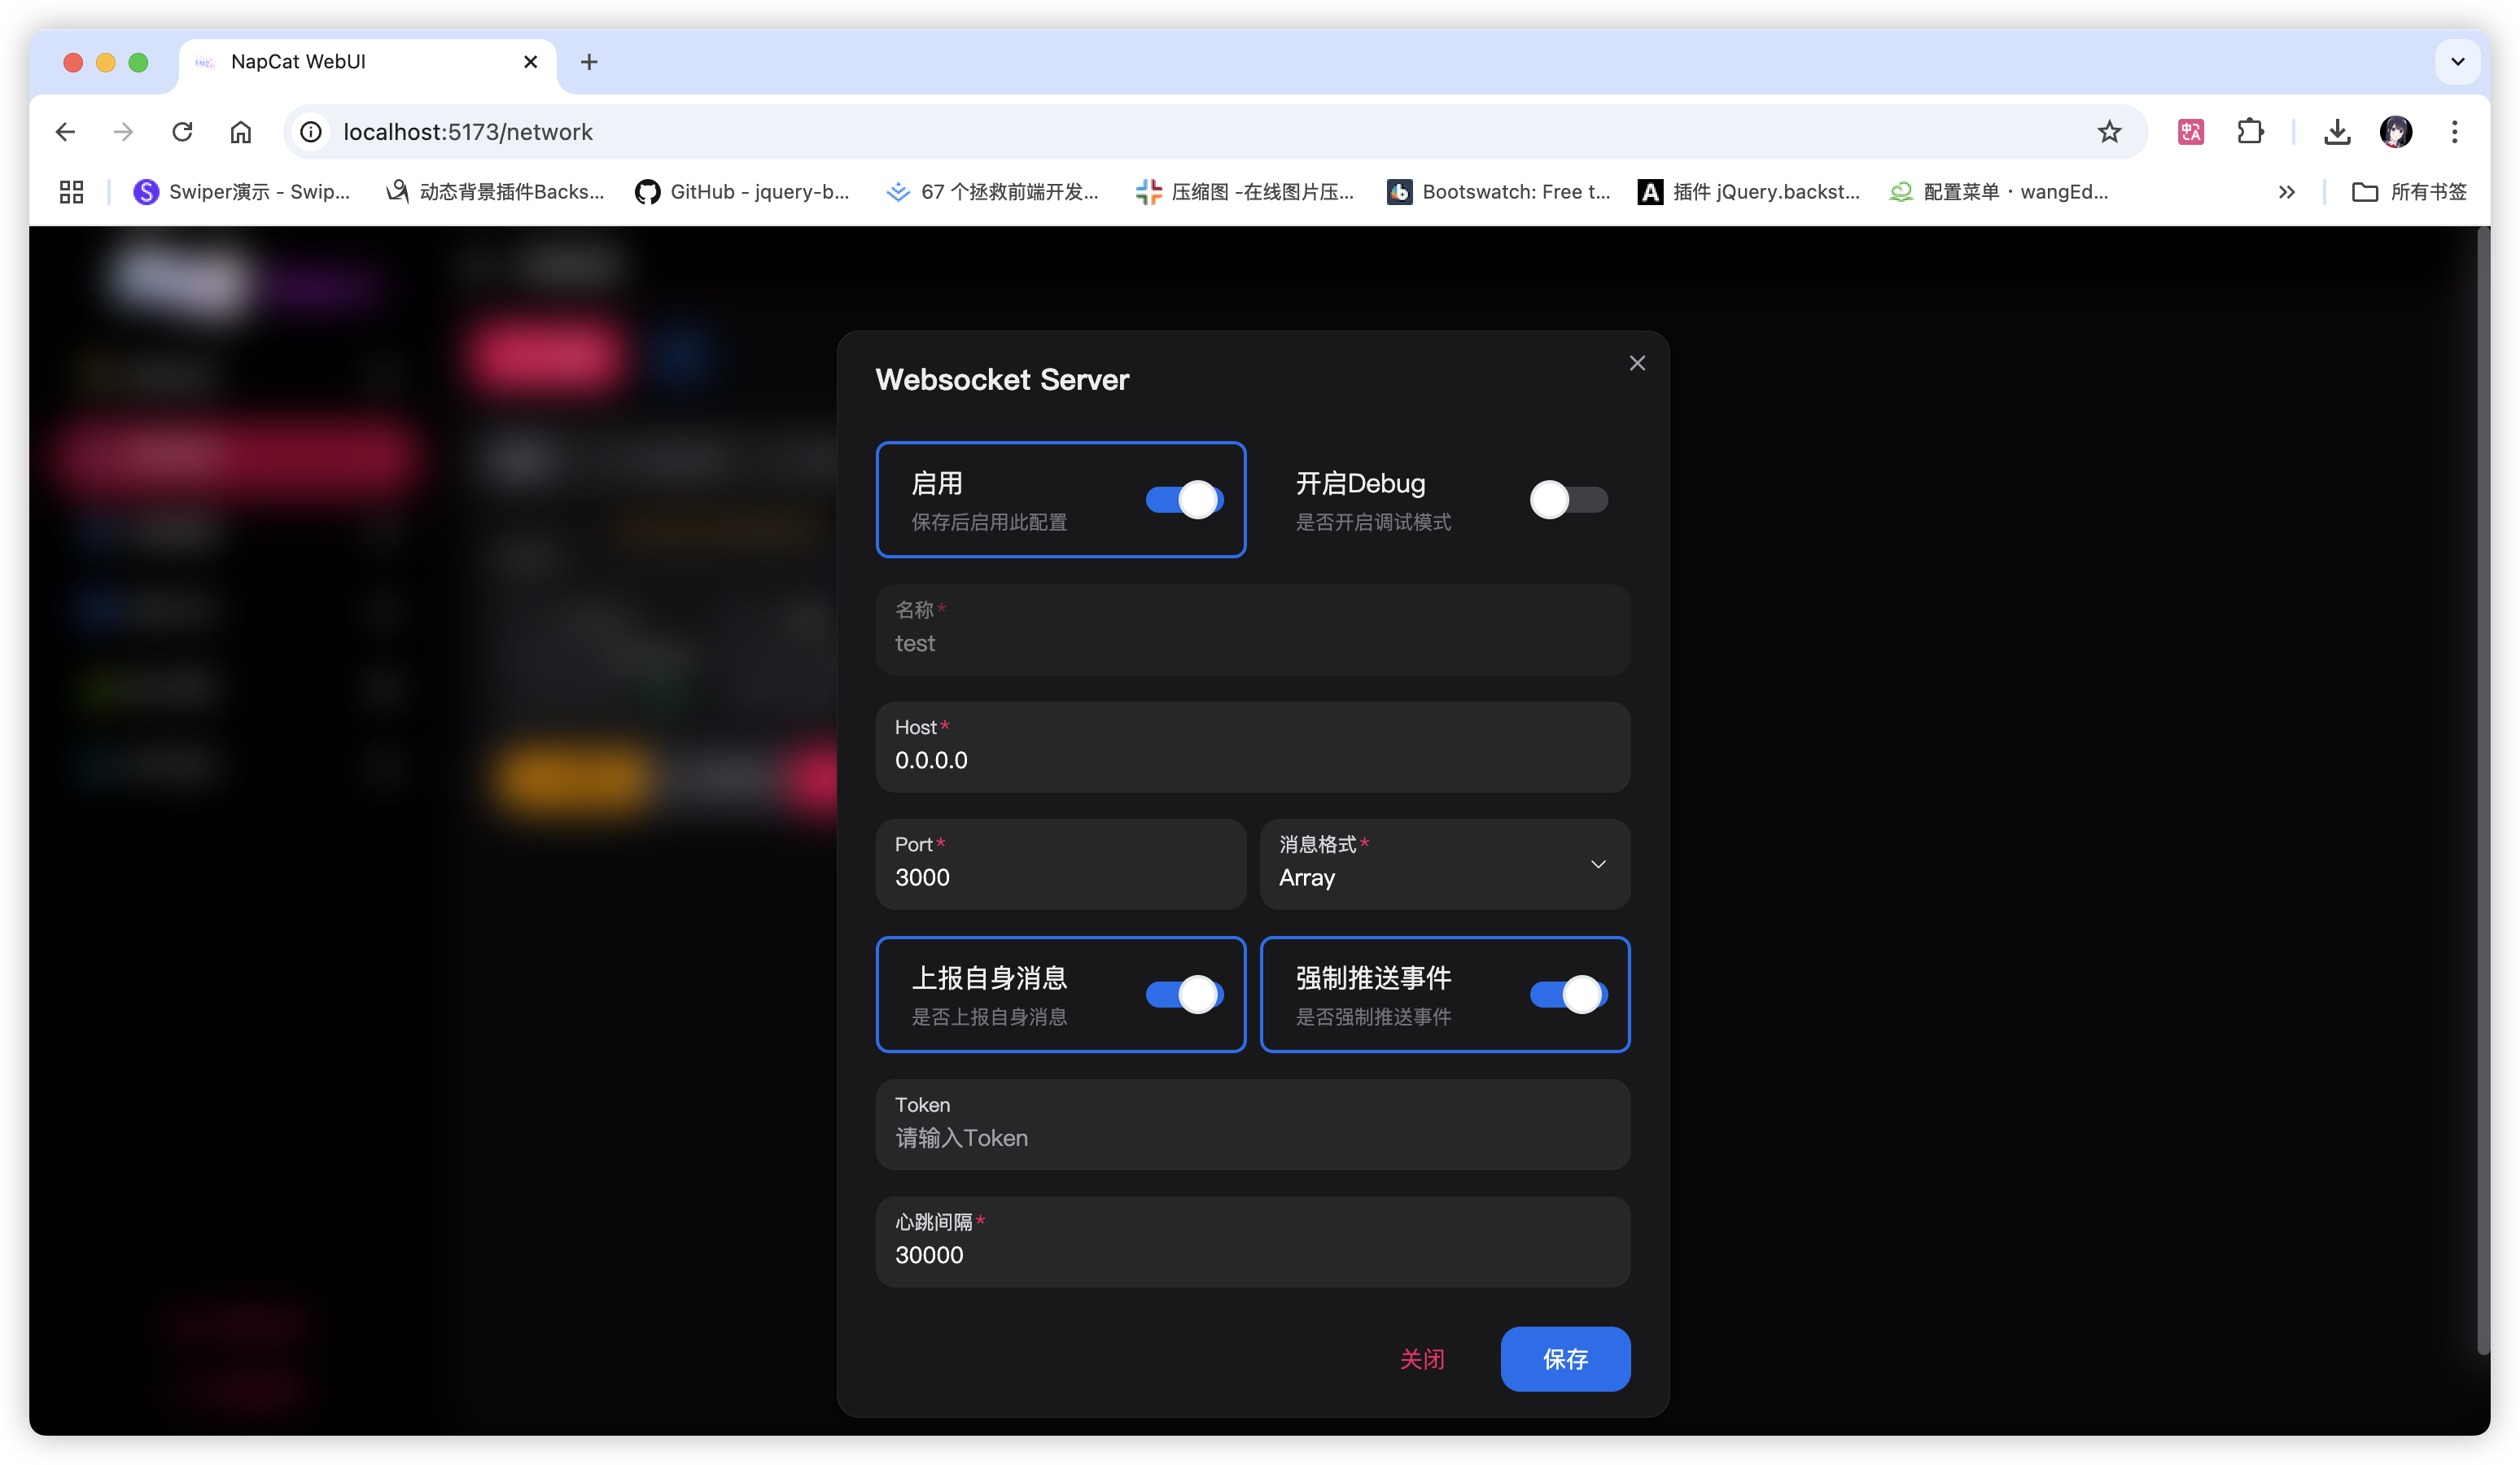Open the Chrome three-dot menu
This screenshot has height=1465, width=2520.
[x=2454, y=132]
